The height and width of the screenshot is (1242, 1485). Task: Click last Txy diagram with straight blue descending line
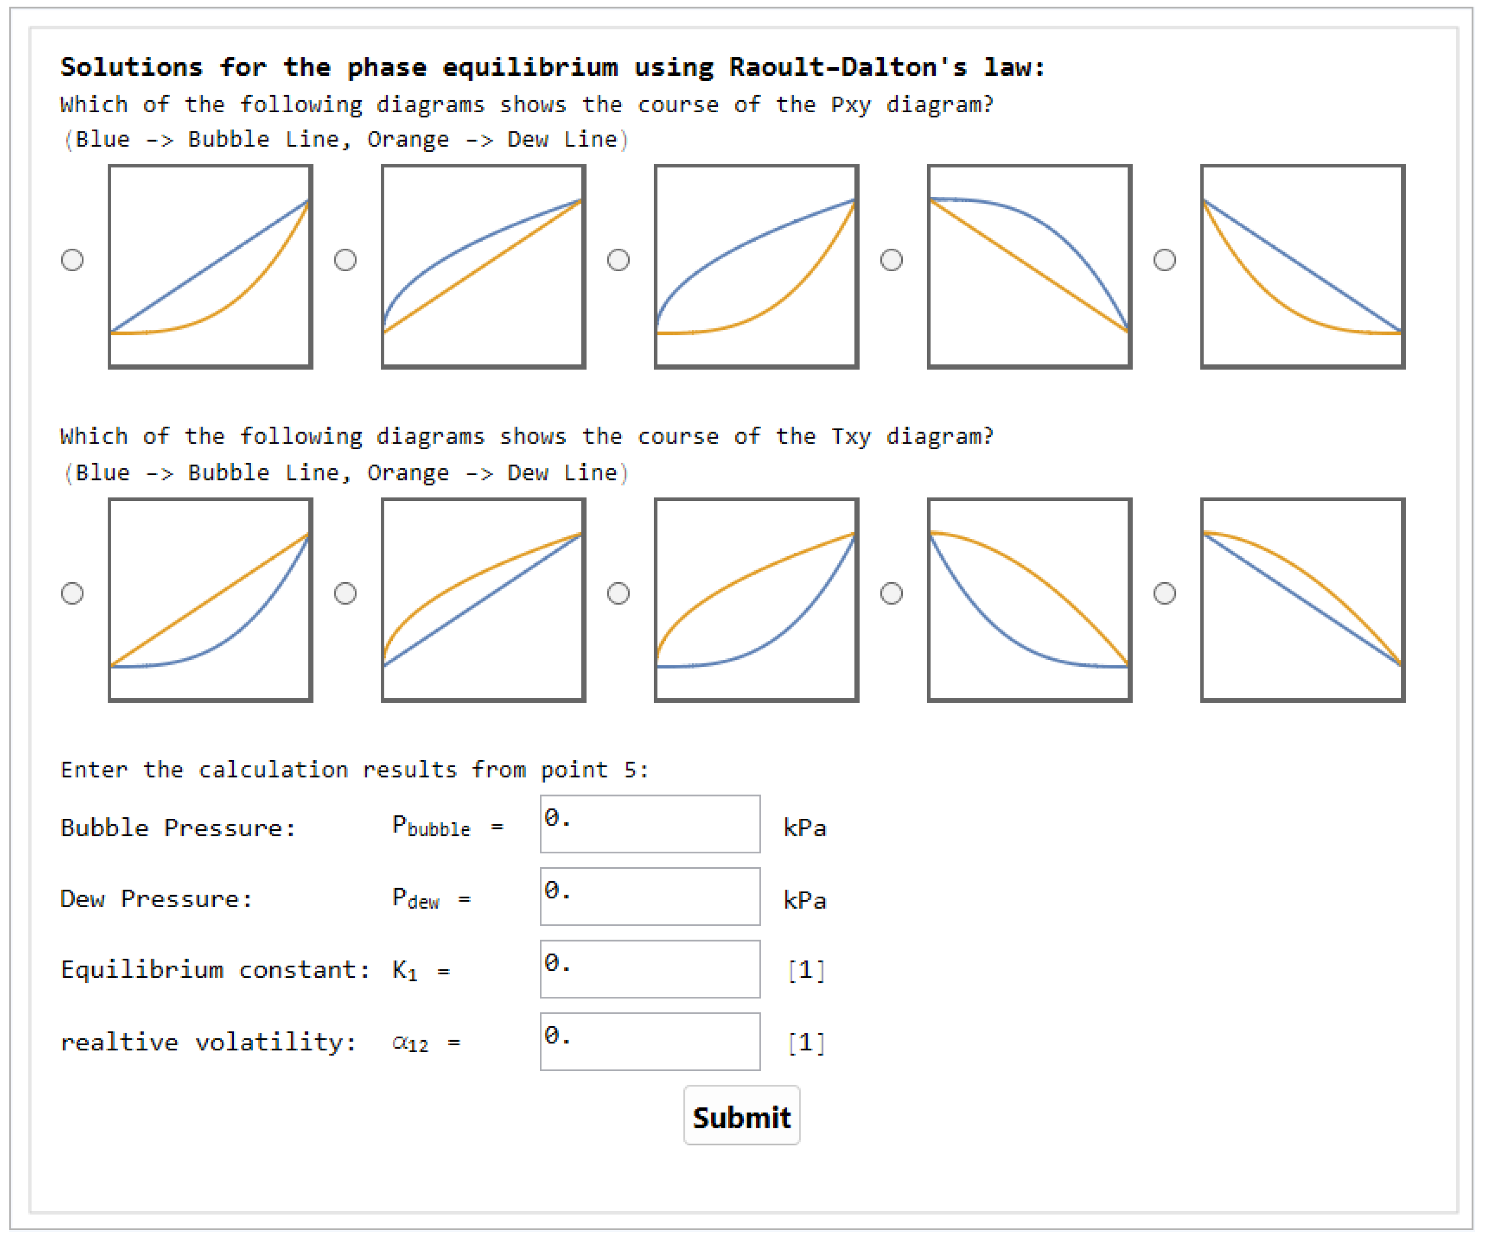click(1302, 600)
